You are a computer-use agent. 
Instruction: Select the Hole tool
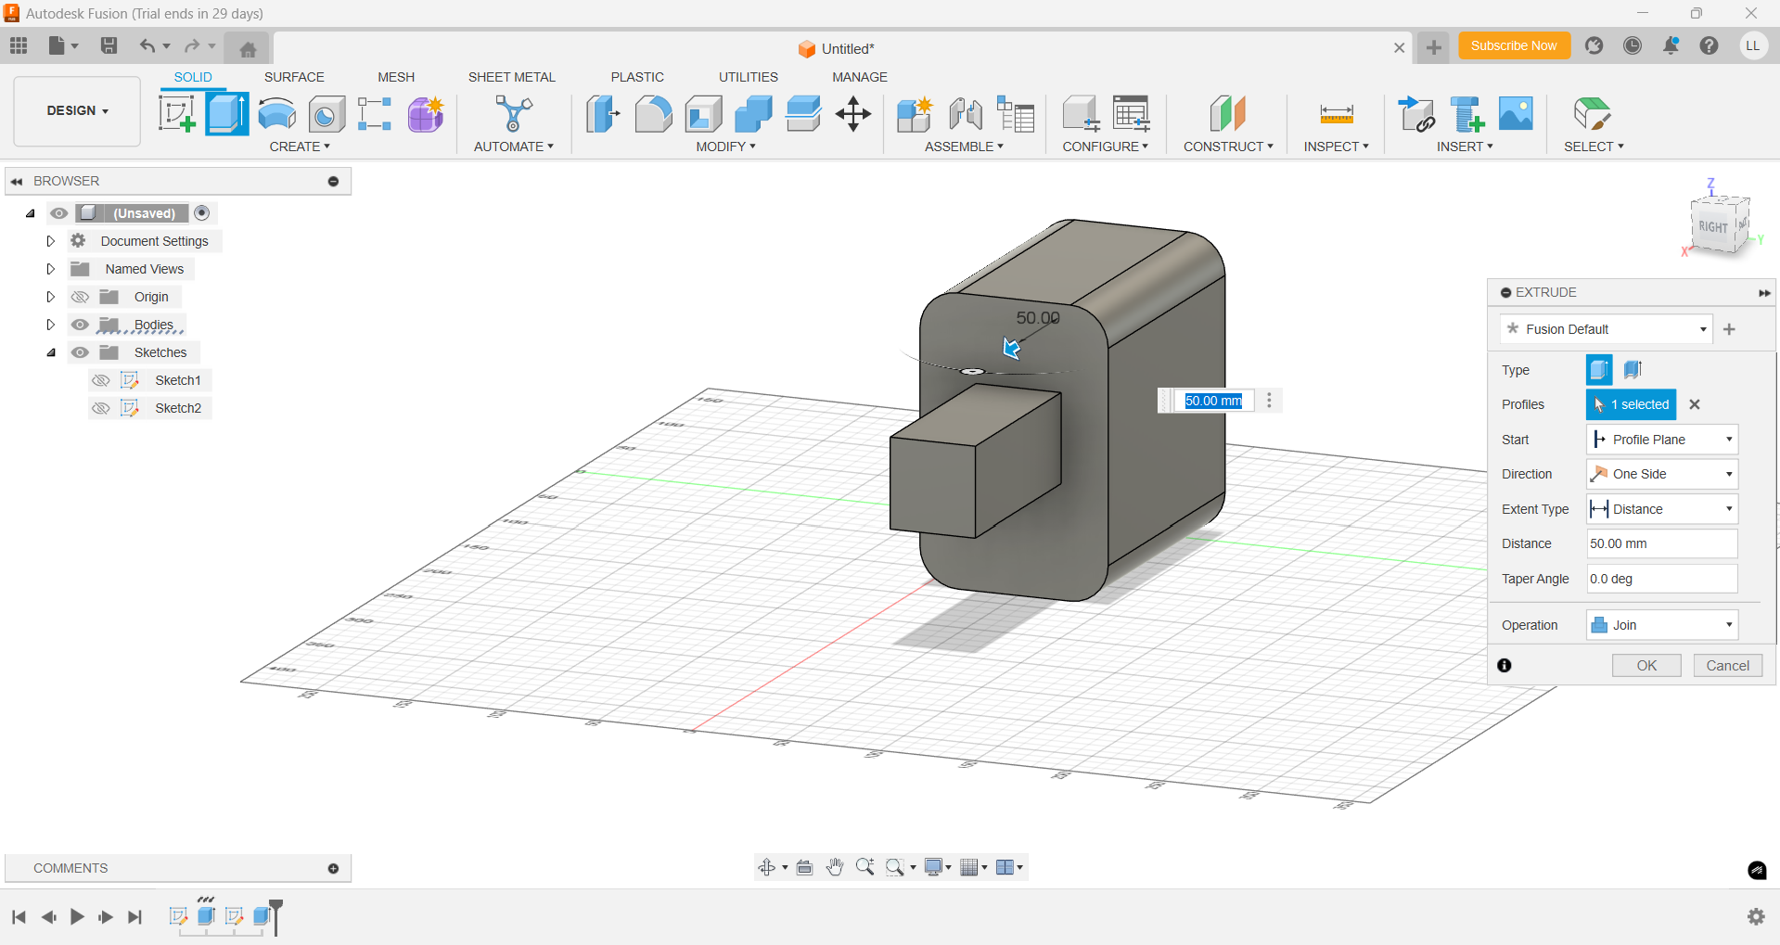tap(327, 114)
